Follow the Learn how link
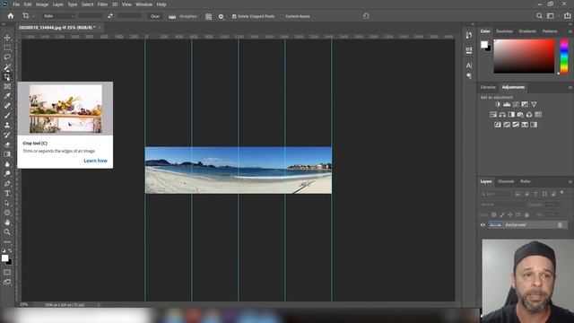Viewport: 574px width, 323px height. click(96, 161)
